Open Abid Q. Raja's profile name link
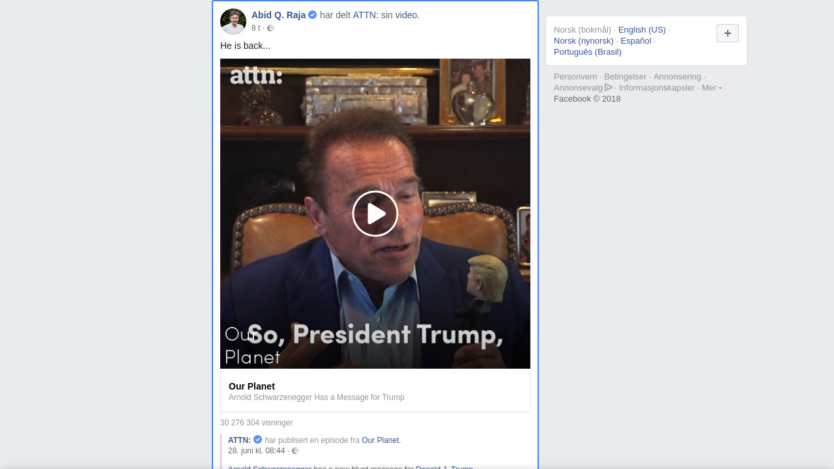 click(x=278, y=15)
